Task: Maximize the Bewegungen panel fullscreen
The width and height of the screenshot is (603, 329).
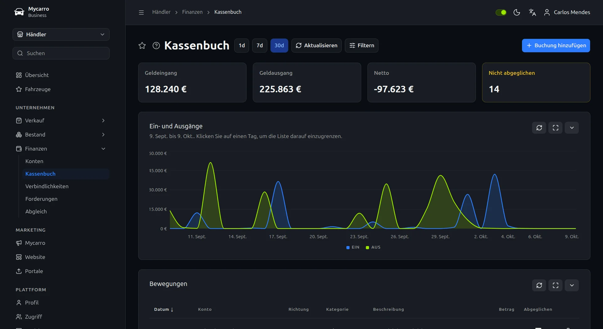Action: [x=555, y=285]
